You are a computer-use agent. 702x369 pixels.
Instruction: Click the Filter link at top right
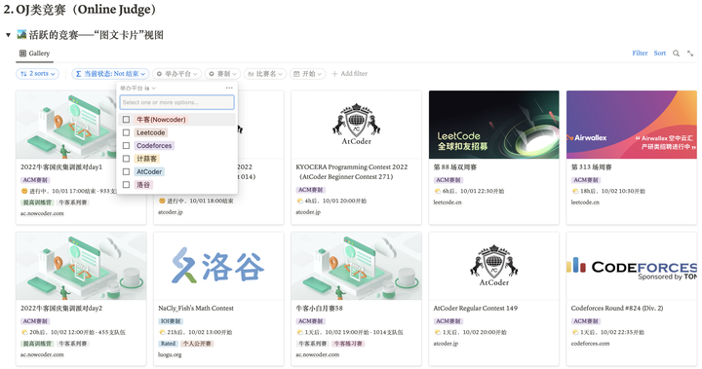click(x=640, y=54)
